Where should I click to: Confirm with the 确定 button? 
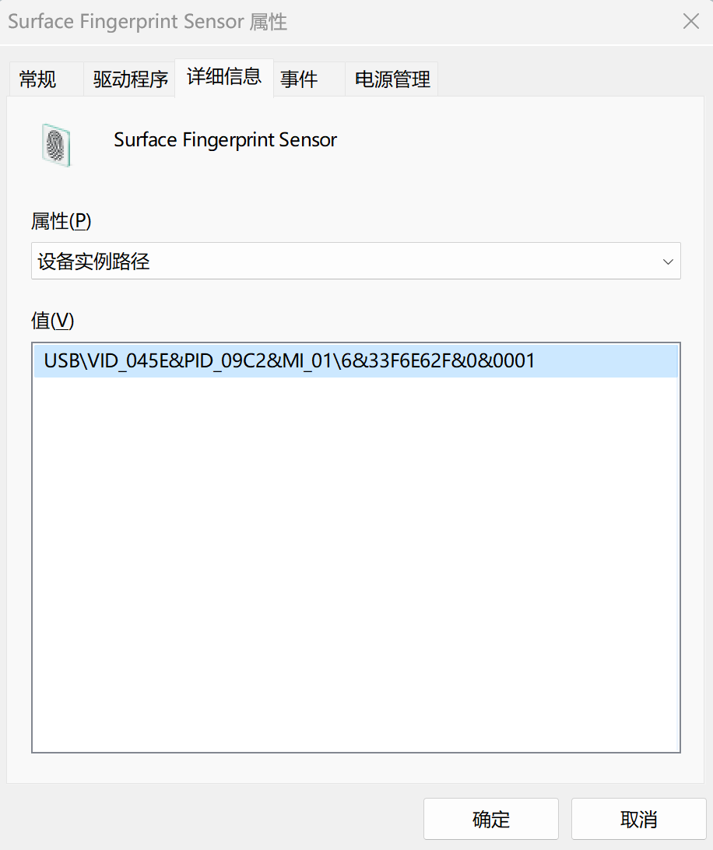coord(490,819)
